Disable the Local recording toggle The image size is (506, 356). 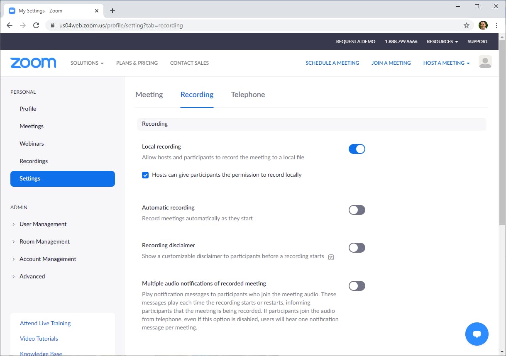click(357, 149)
